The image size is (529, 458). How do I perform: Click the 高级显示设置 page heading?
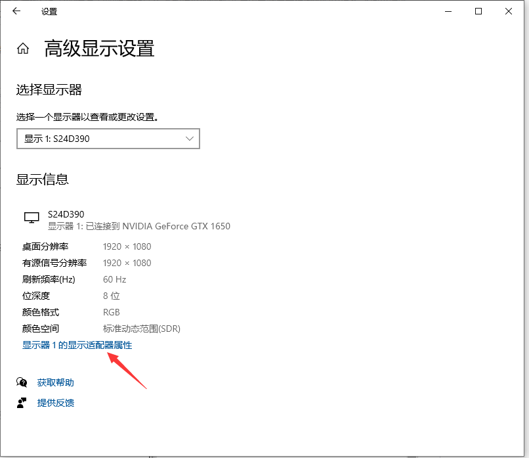pyautogui.click(x=98, y=49)
